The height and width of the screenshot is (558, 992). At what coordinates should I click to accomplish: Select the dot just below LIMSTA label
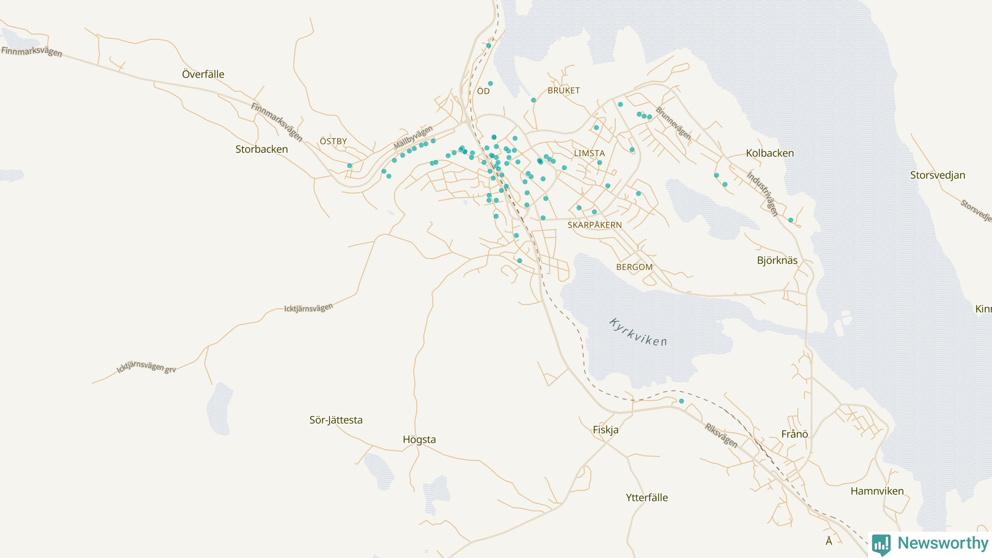point(599,163)
